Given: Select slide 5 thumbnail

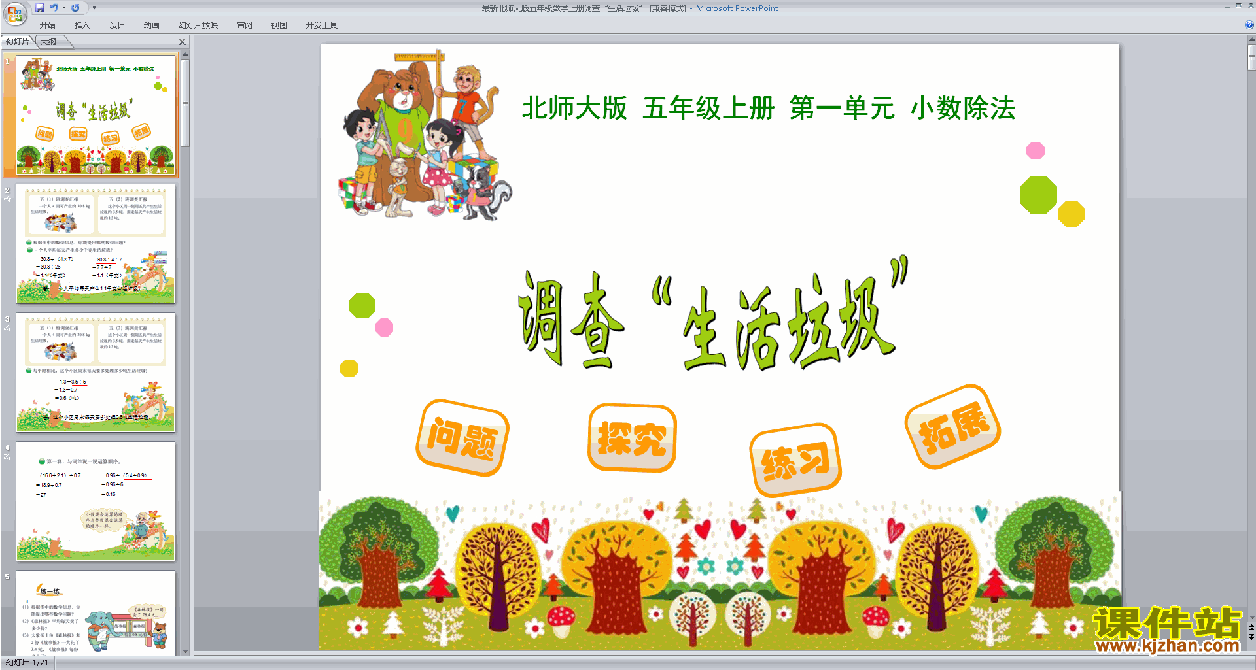Looking at the screenshot, I should [x=96, y=613].
